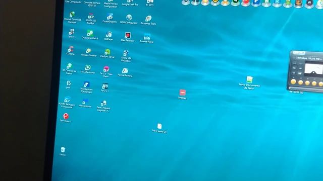Click the M button in audio widget

[x=300, y=73]
